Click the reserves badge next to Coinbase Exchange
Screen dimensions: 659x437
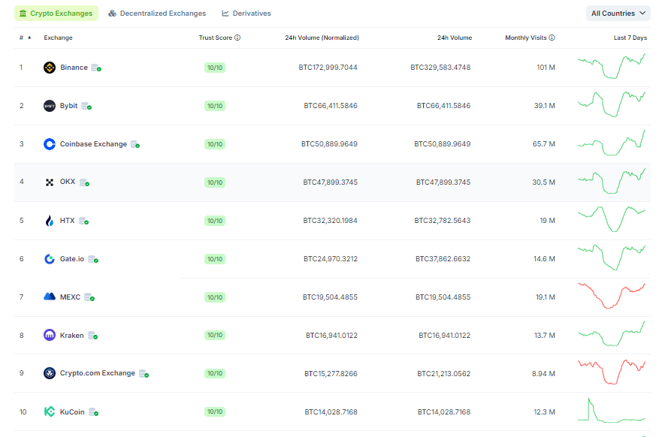135,144
